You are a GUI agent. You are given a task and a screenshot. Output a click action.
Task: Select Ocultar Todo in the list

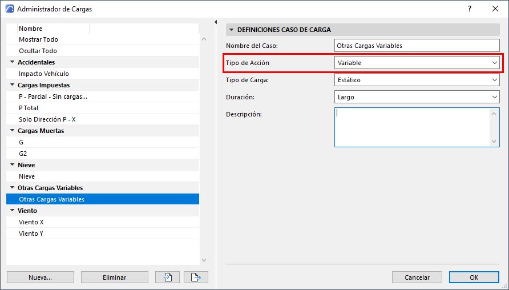(x=103, y=51)
